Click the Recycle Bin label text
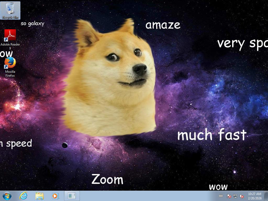Viewport: 268px width, 201px height. point(10,17)
